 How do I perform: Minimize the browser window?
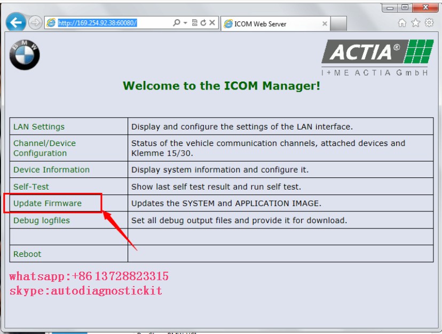tap(390, 7)
